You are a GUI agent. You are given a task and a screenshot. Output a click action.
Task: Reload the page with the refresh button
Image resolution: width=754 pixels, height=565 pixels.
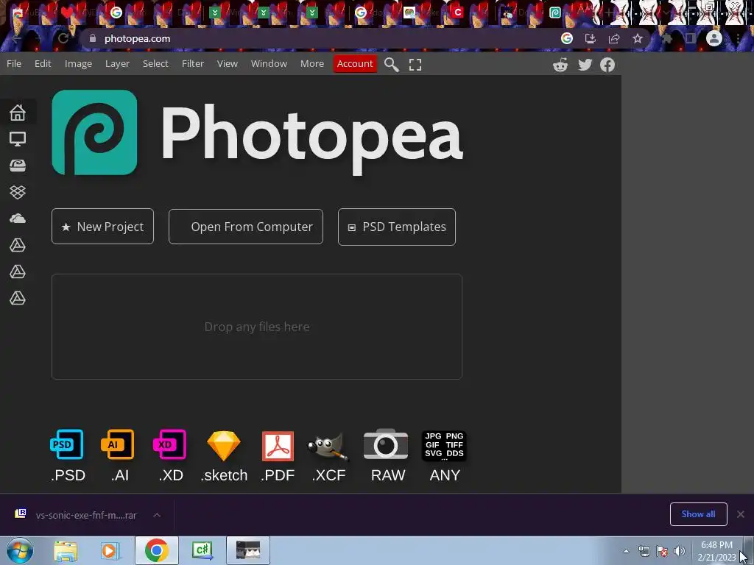[x=63, y=38]
